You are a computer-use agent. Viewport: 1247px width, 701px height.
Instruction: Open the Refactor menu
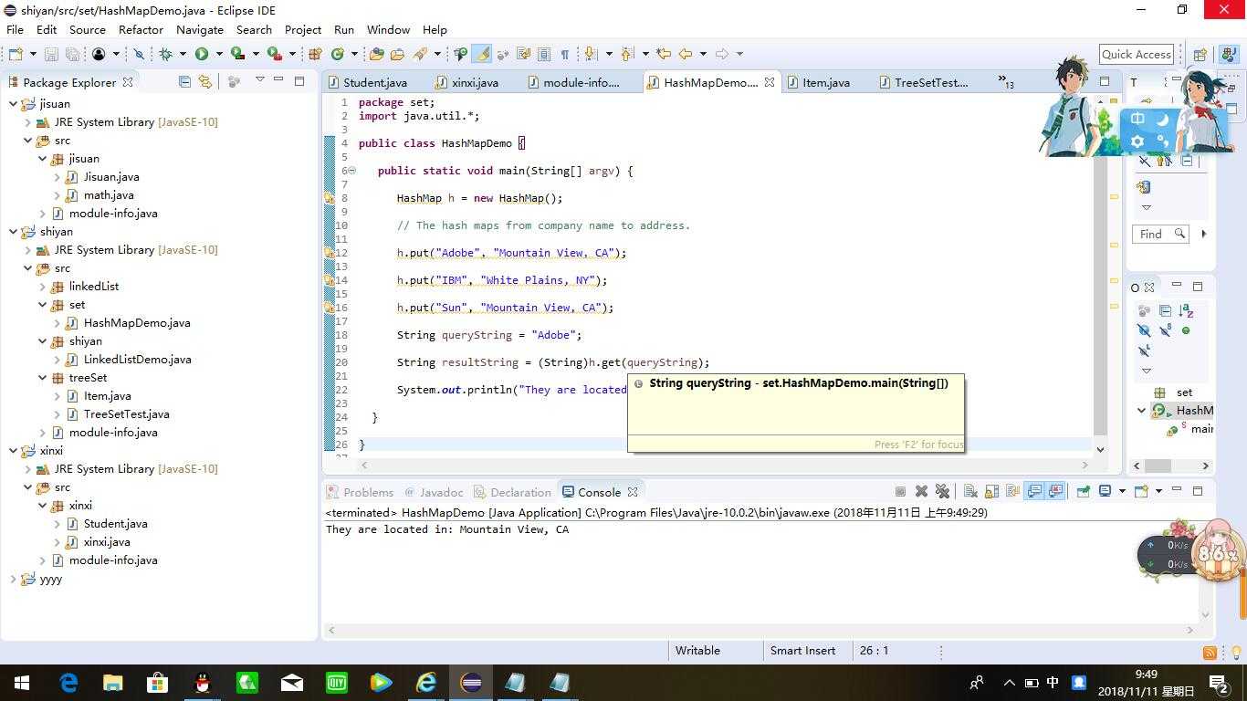click(x=141, y=29)
